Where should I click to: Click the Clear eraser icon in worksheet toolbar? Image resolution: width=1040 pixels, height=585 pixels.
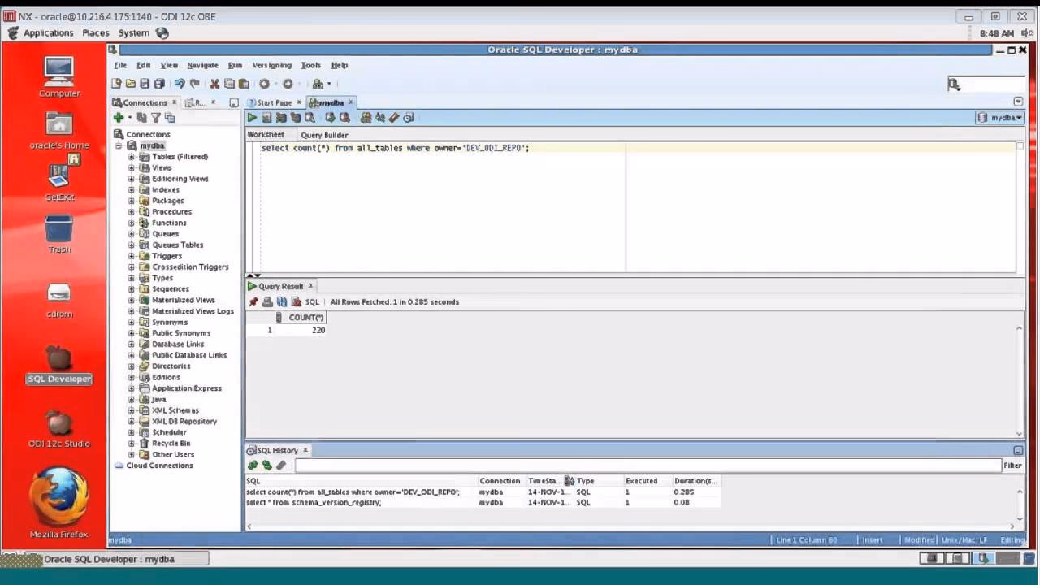[x=394, y=118]
